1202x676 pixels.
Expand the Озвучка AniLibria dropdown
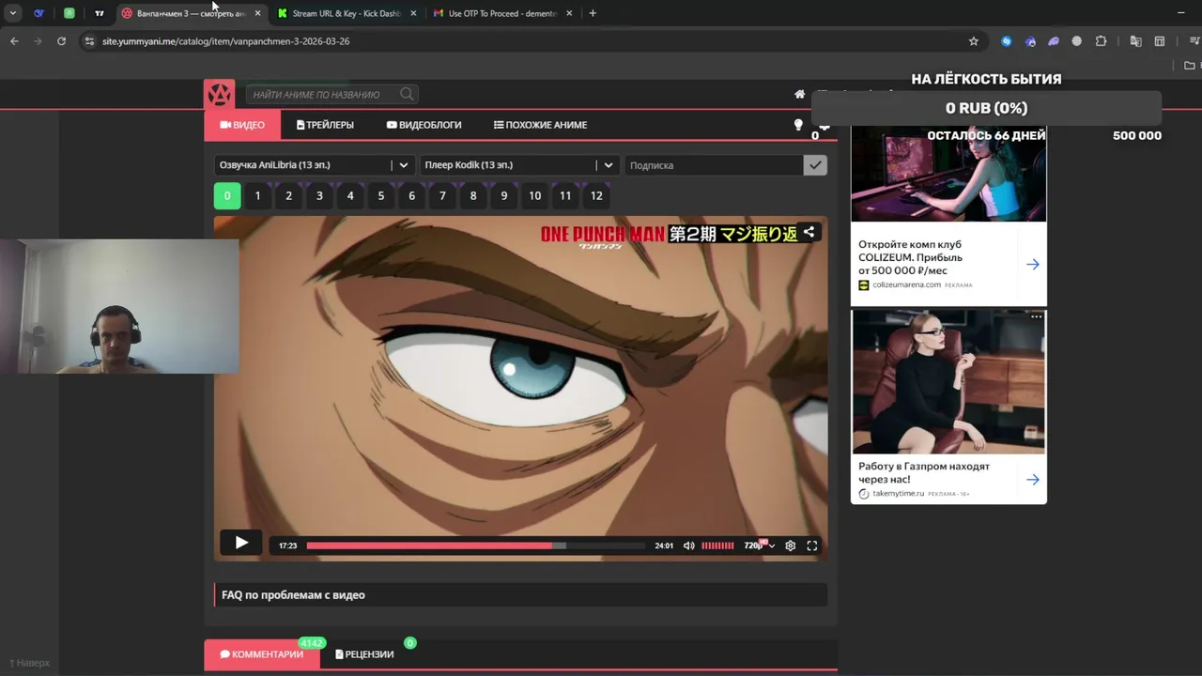click(315, 165)
